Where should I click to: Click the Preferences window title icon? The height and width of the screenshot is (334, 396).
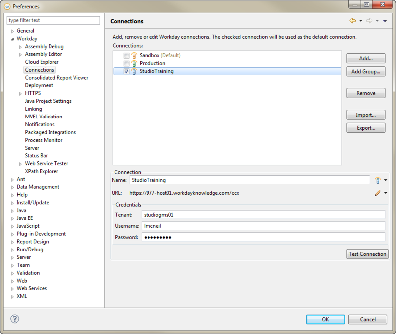click(x=7, y=6)
